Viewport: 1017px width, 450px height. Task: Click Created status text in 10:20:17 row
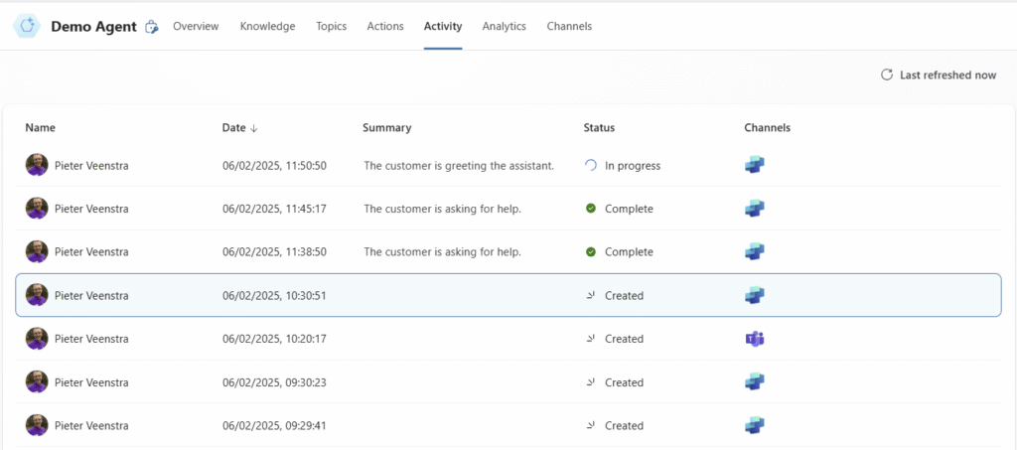[624, 339]
